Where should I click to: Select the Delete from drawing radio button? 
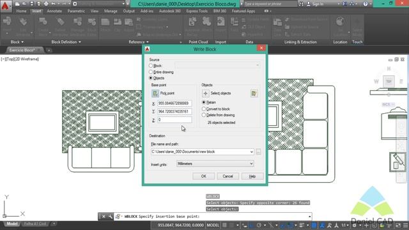(204, 115)
